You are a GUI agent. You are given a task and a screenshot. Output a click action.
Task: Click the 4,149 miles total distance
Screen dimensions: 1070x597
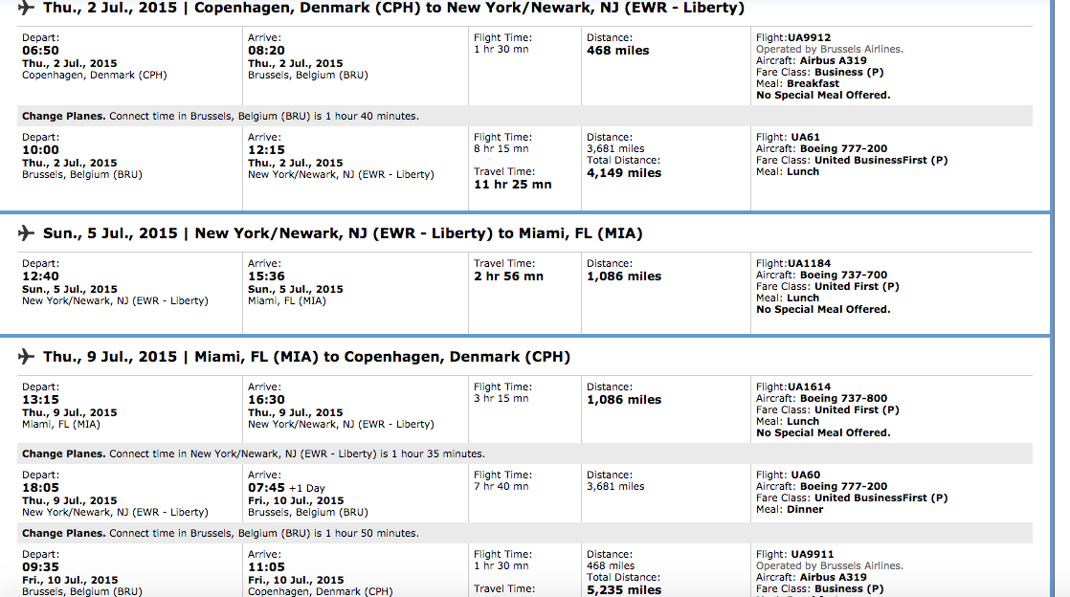pyautogui.click(x=624, y=173)
